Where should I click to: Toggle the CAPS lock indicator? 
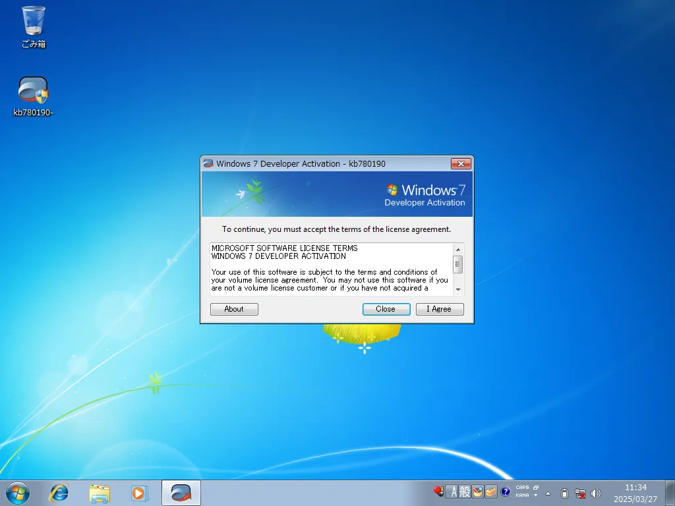(522, 488)
